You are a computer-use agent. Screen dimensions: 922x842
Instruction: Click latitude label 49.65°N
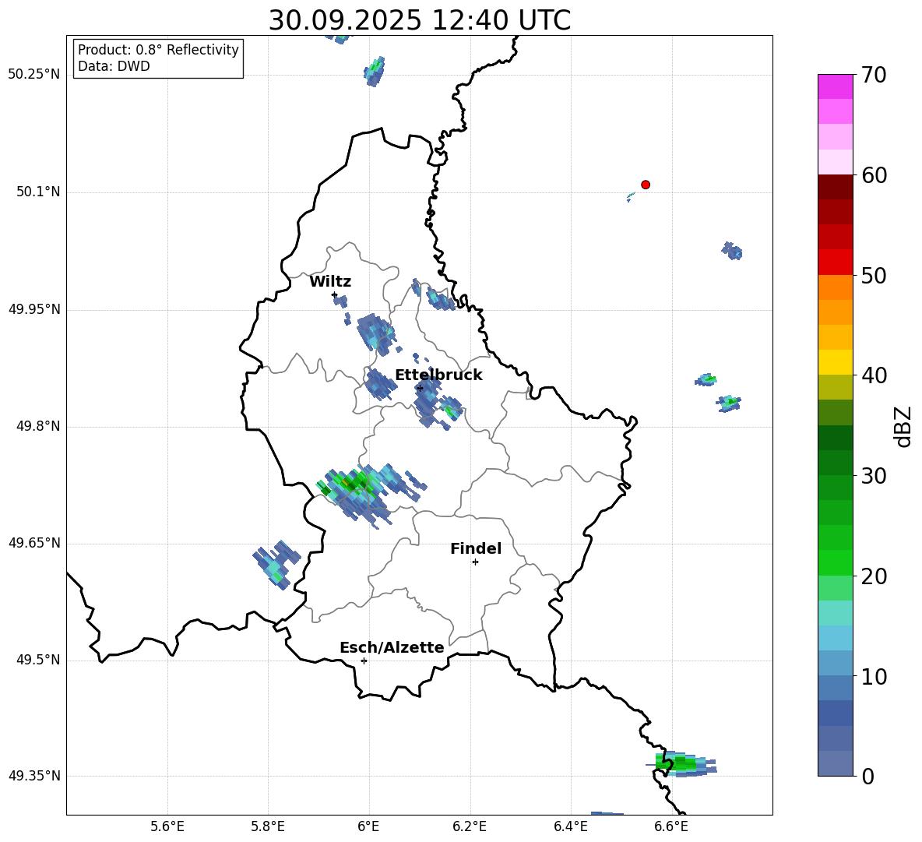(x=34, y=543)
